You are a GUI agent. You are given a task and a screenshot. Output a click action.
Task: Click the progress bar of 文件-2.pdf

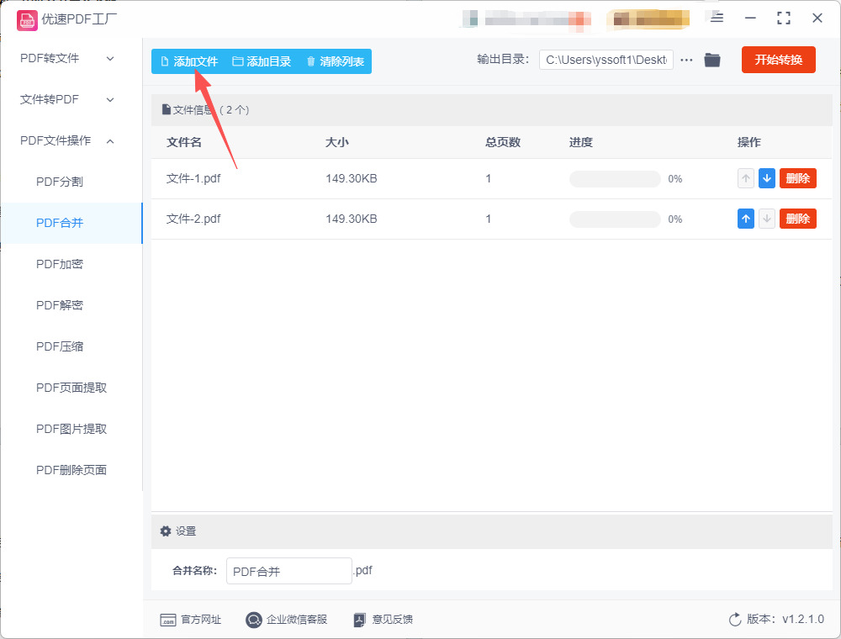click(x=615, y=219)
